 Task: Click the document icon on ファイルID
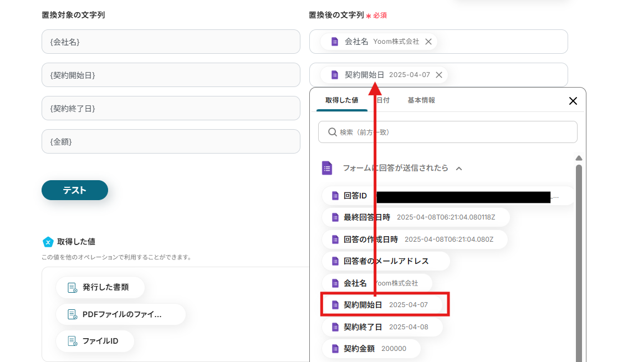click(x=72, y=341)
